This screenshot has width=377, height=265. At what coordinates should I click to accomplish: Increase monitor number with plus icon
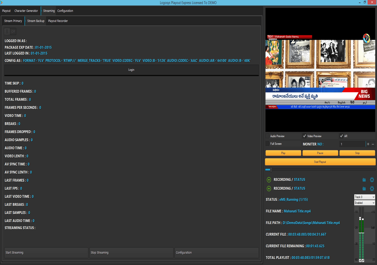click(368, 144)
